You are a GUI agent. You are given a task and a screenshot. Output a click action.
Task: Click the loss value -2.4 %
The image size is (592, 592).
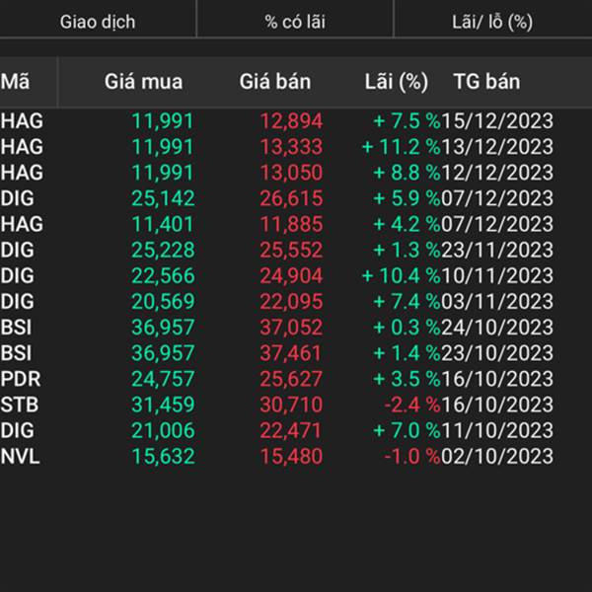(x=412, y=405)
